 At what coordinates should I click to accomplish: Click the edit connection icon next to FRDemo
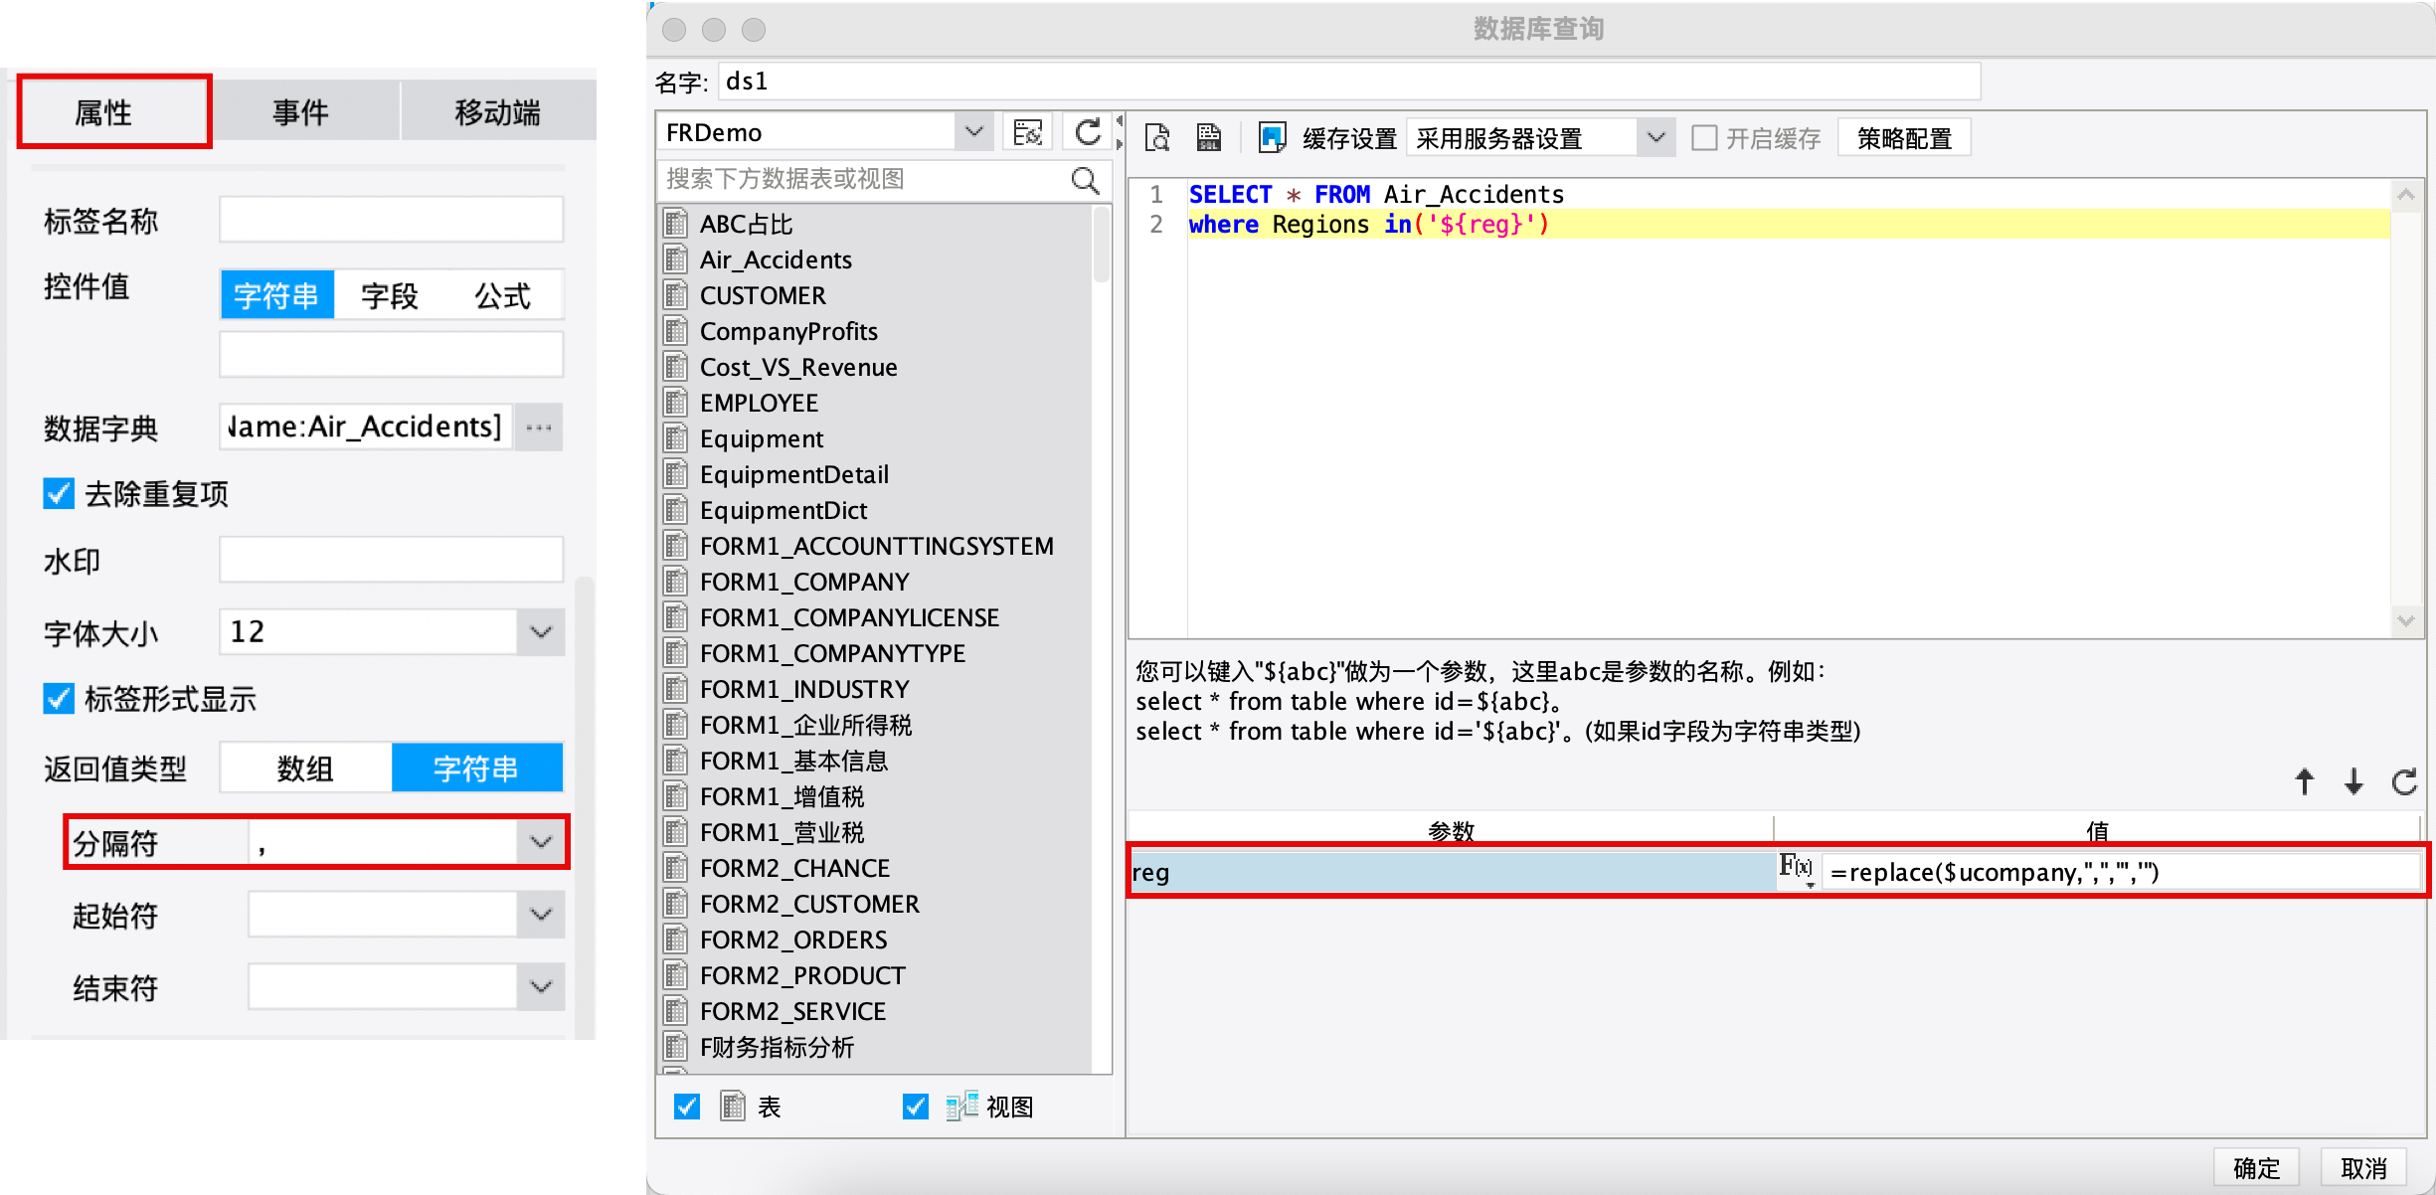point(1027,132)
